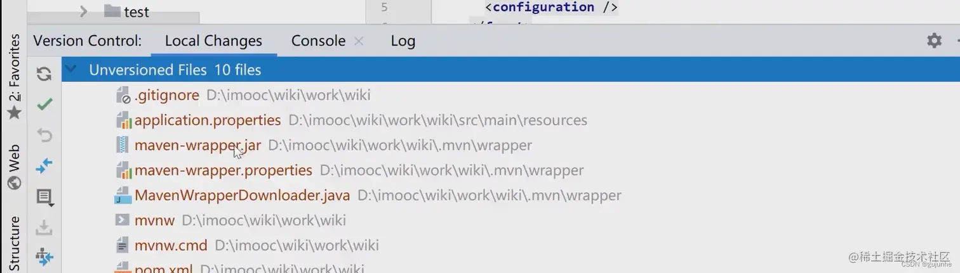Viewport: 960px width, 273px height.
Task: Click the green Commit checkmark icon
Action: 44,105
